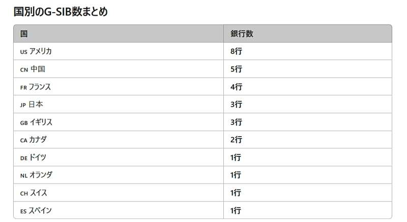Click the 8行 bank count cell
This screenshot has width=407, height=222.
(236, 51)
